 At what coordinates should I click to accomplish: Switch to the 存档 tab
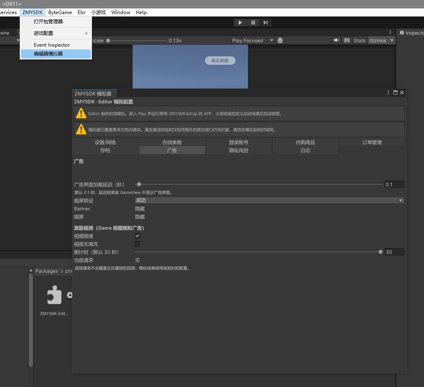105,150
